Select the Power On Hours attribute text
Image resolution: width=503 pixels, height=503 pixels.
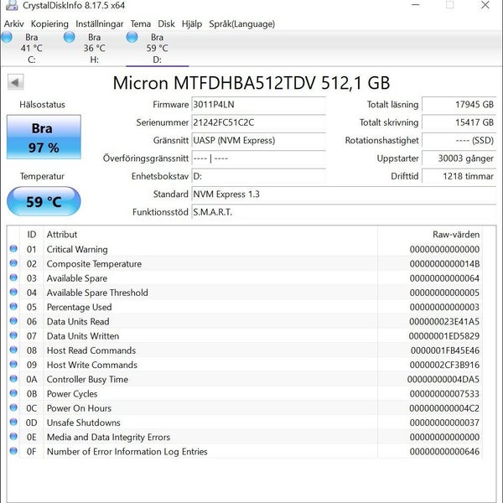tap(79, 408)
